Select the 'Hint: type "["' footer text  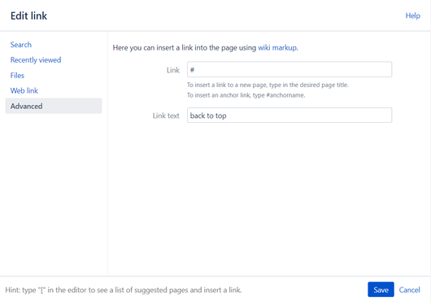point(124,290)
